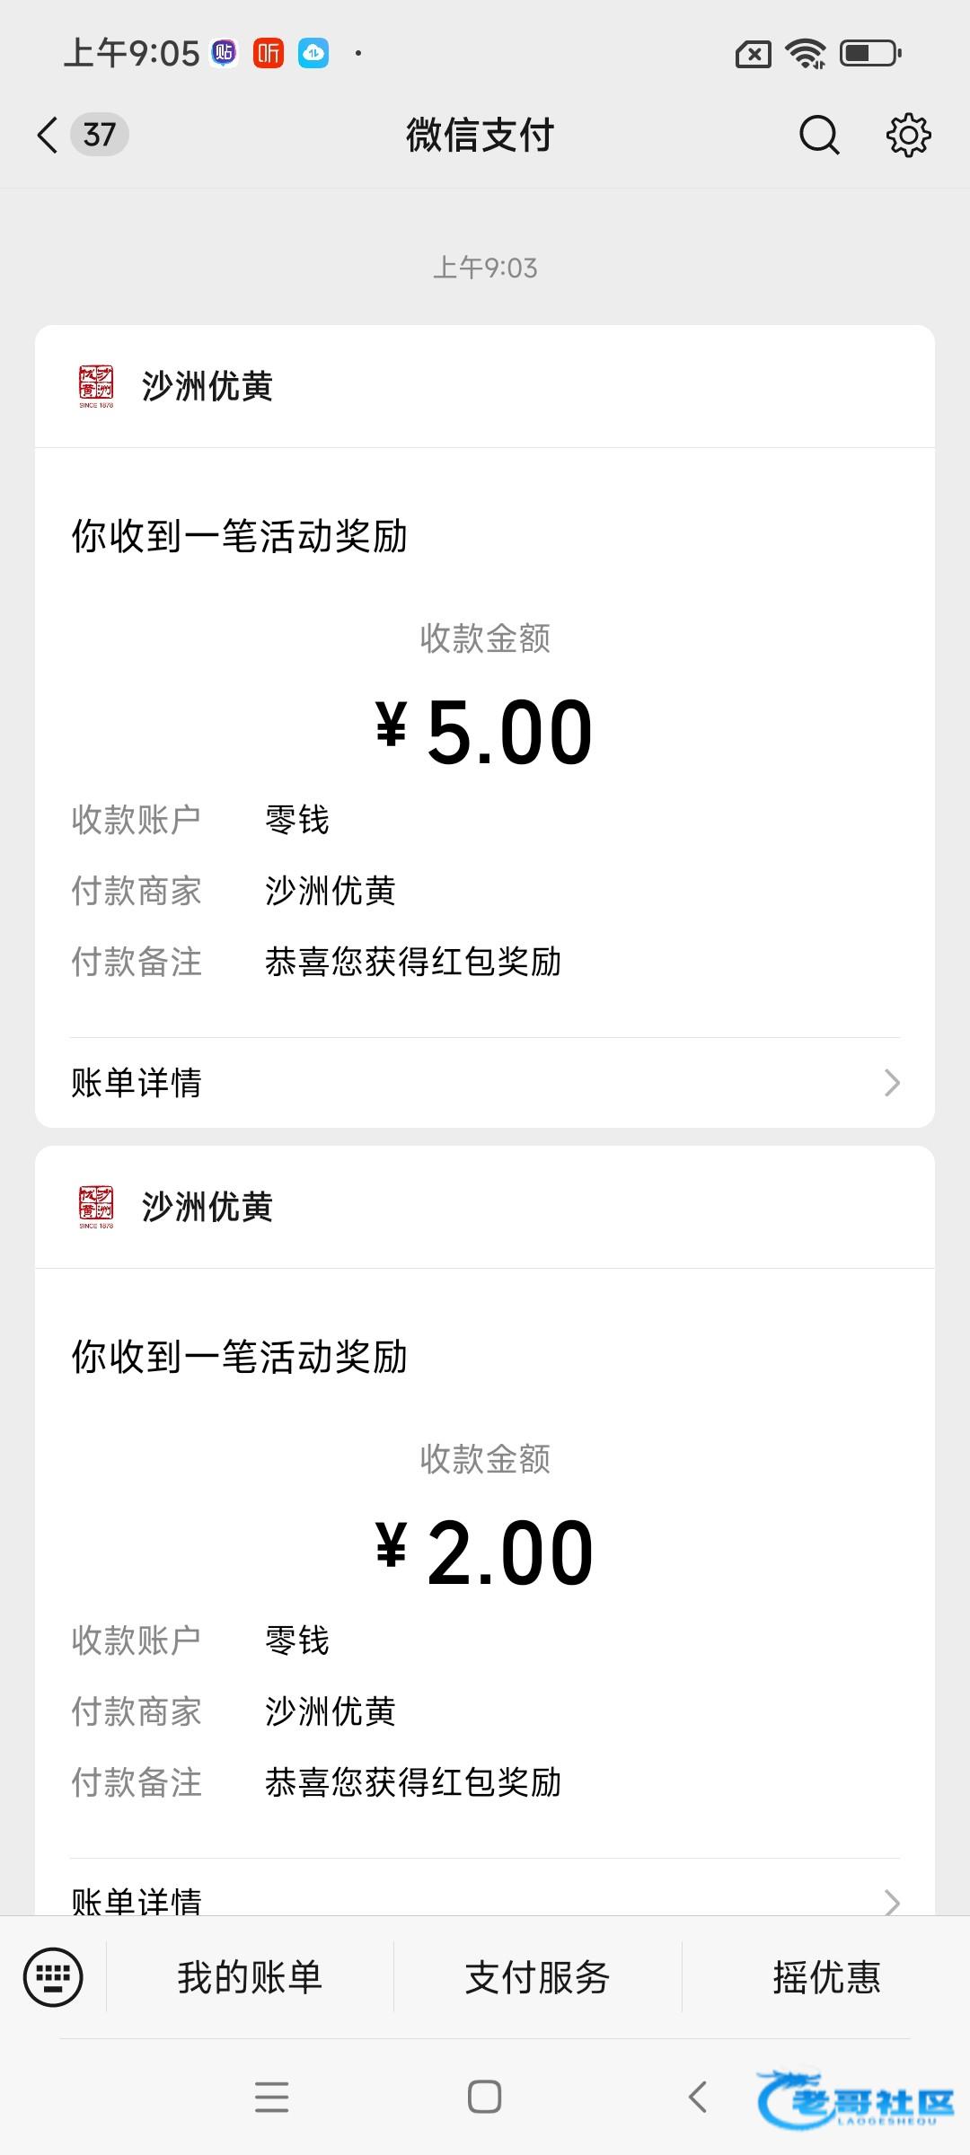Tap the 37 unread messages badge

point(100,136)
